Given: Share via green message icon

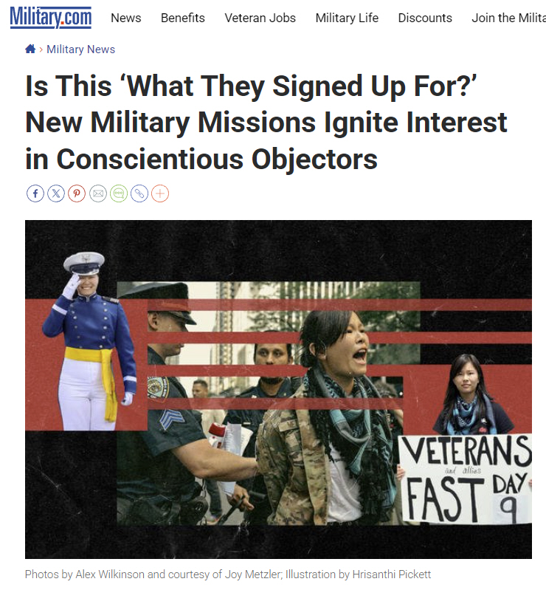Looking at the screenshot, I should click(119, 193).
